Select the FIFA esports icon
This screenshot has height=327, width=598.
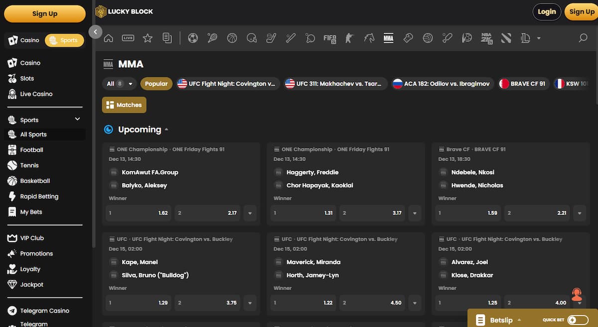point(330,38)
